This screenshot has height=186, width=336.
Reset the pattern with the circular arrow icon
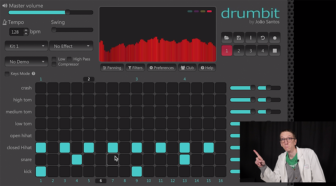pyautogui.click(x=263, y=38)
